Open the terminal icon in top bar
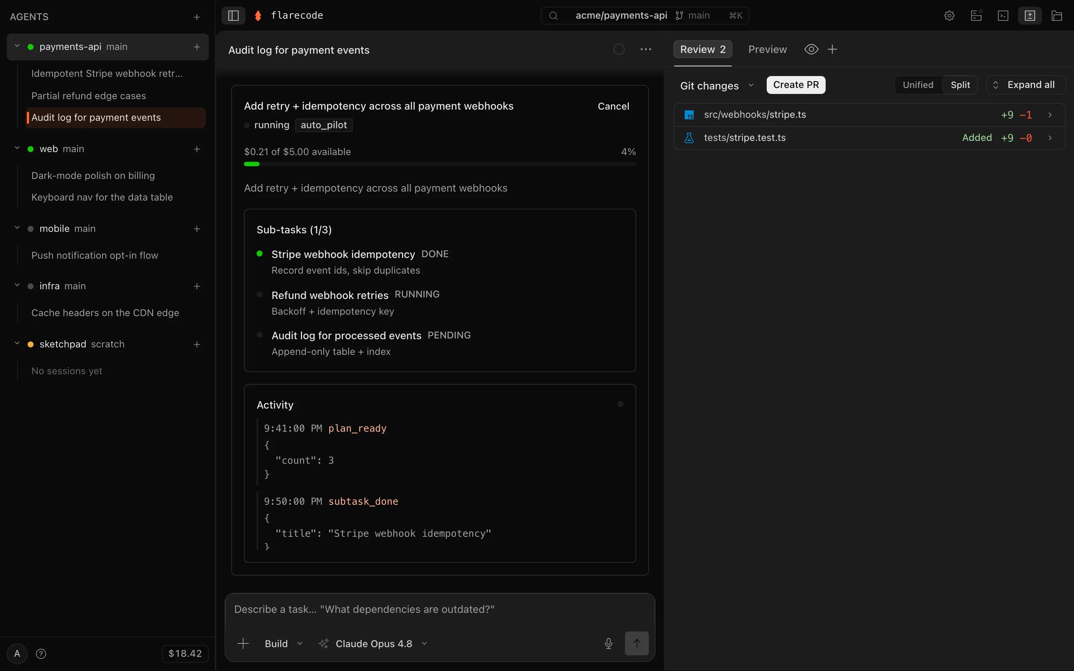Screen dimensions: 1074x671 click(1003, 16)
